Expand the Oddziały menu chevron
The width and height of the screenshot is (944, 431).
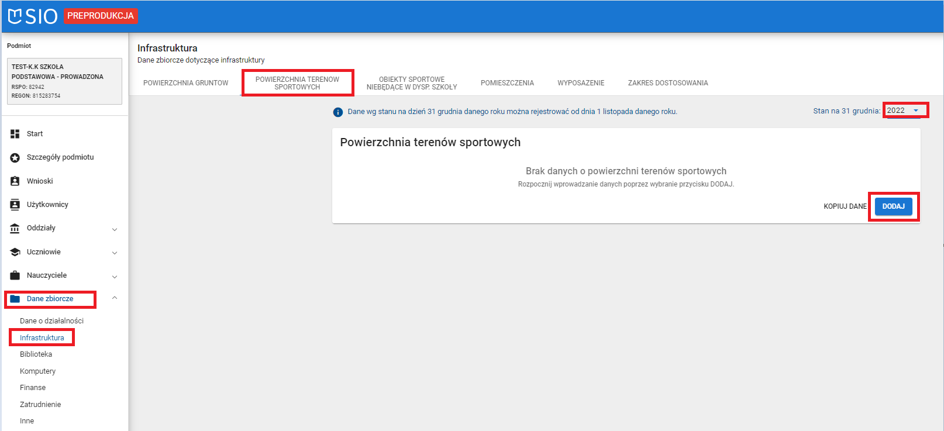(115, 229)
